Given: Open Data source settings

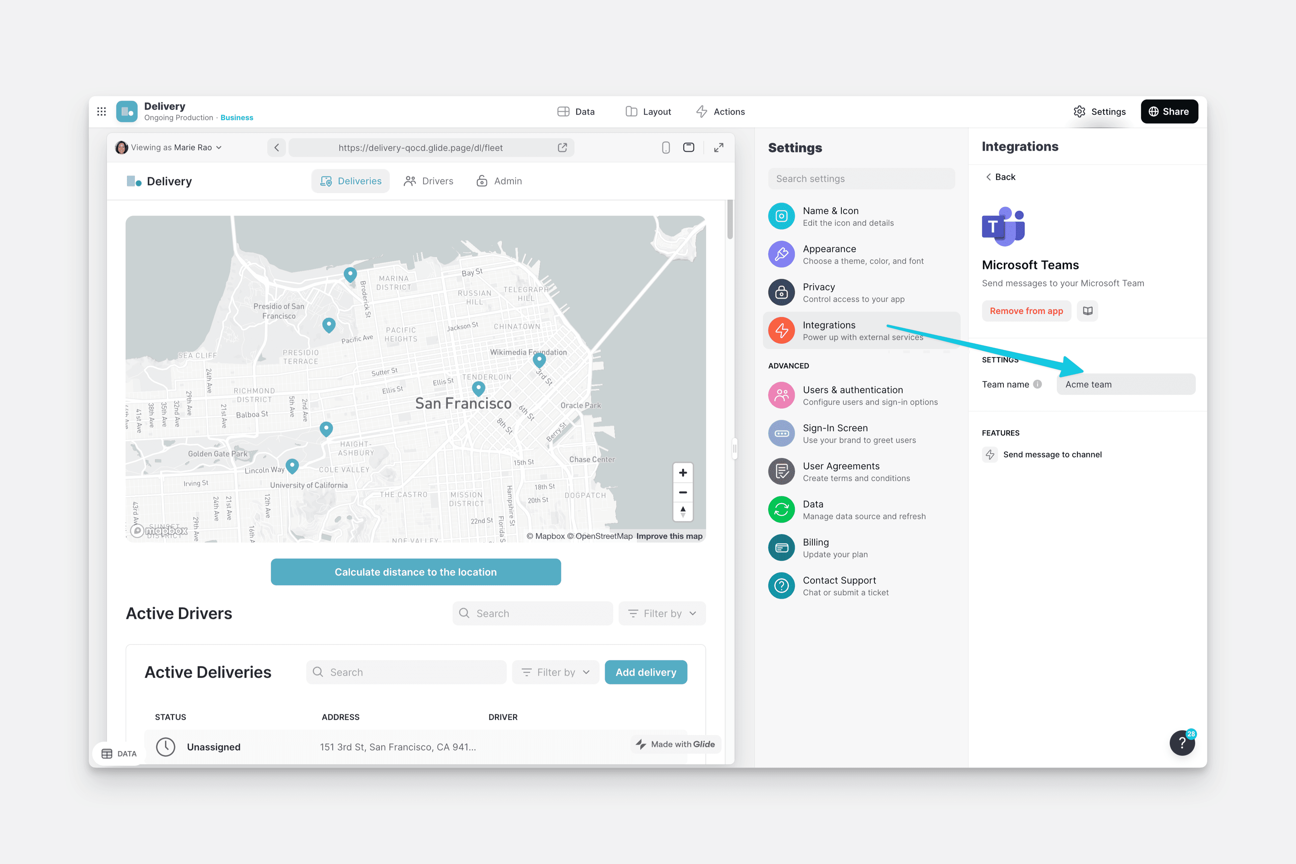Looking at the screenshot, I should 861,509.
